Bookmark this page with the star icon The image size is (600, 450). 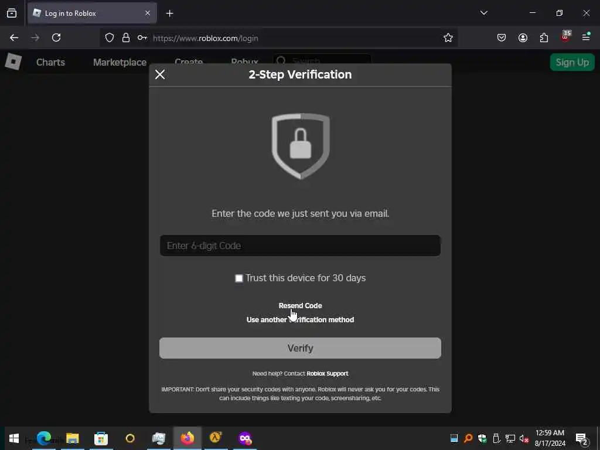coord(448,37)
